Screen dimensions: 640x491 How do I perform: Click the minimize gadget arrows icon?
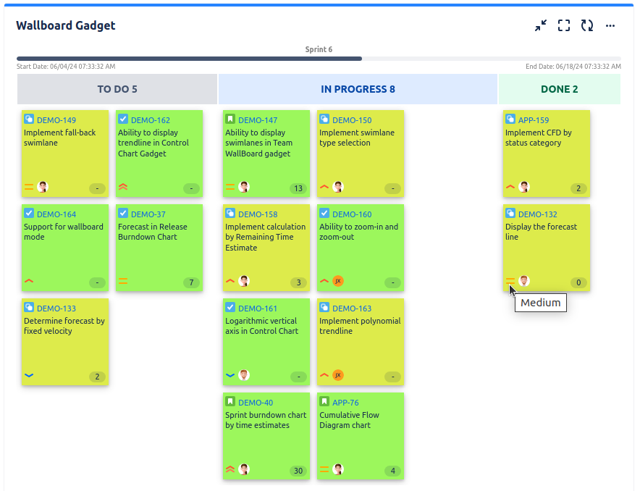pos(541,26)
